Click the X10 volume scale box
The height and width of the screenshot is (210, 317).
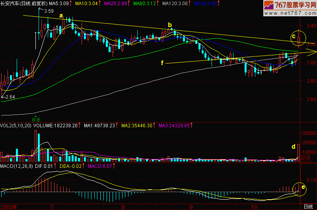304,158
